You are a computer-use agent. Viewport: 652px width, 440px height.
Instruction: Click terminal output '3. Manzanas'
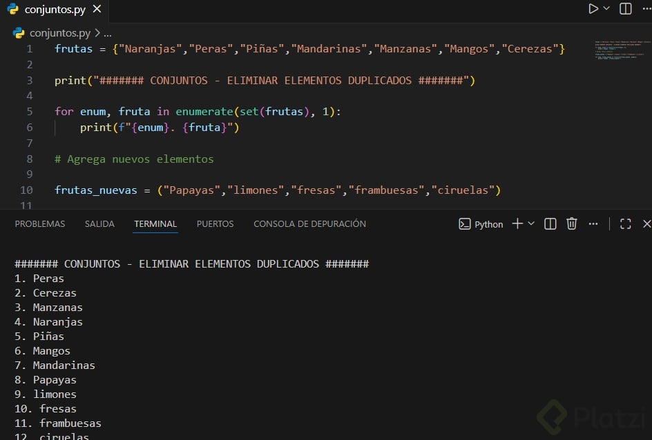point(48,308)
